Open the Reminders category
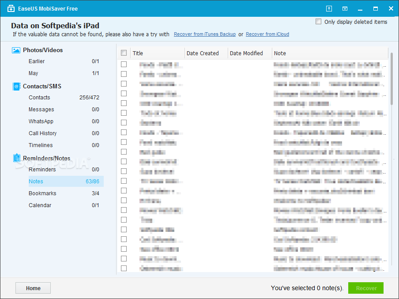This screenshot has width=399, height=299. (x=42, y=169)
